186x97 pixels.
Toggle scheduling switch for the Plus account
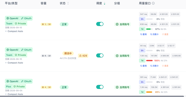(100, 87)
